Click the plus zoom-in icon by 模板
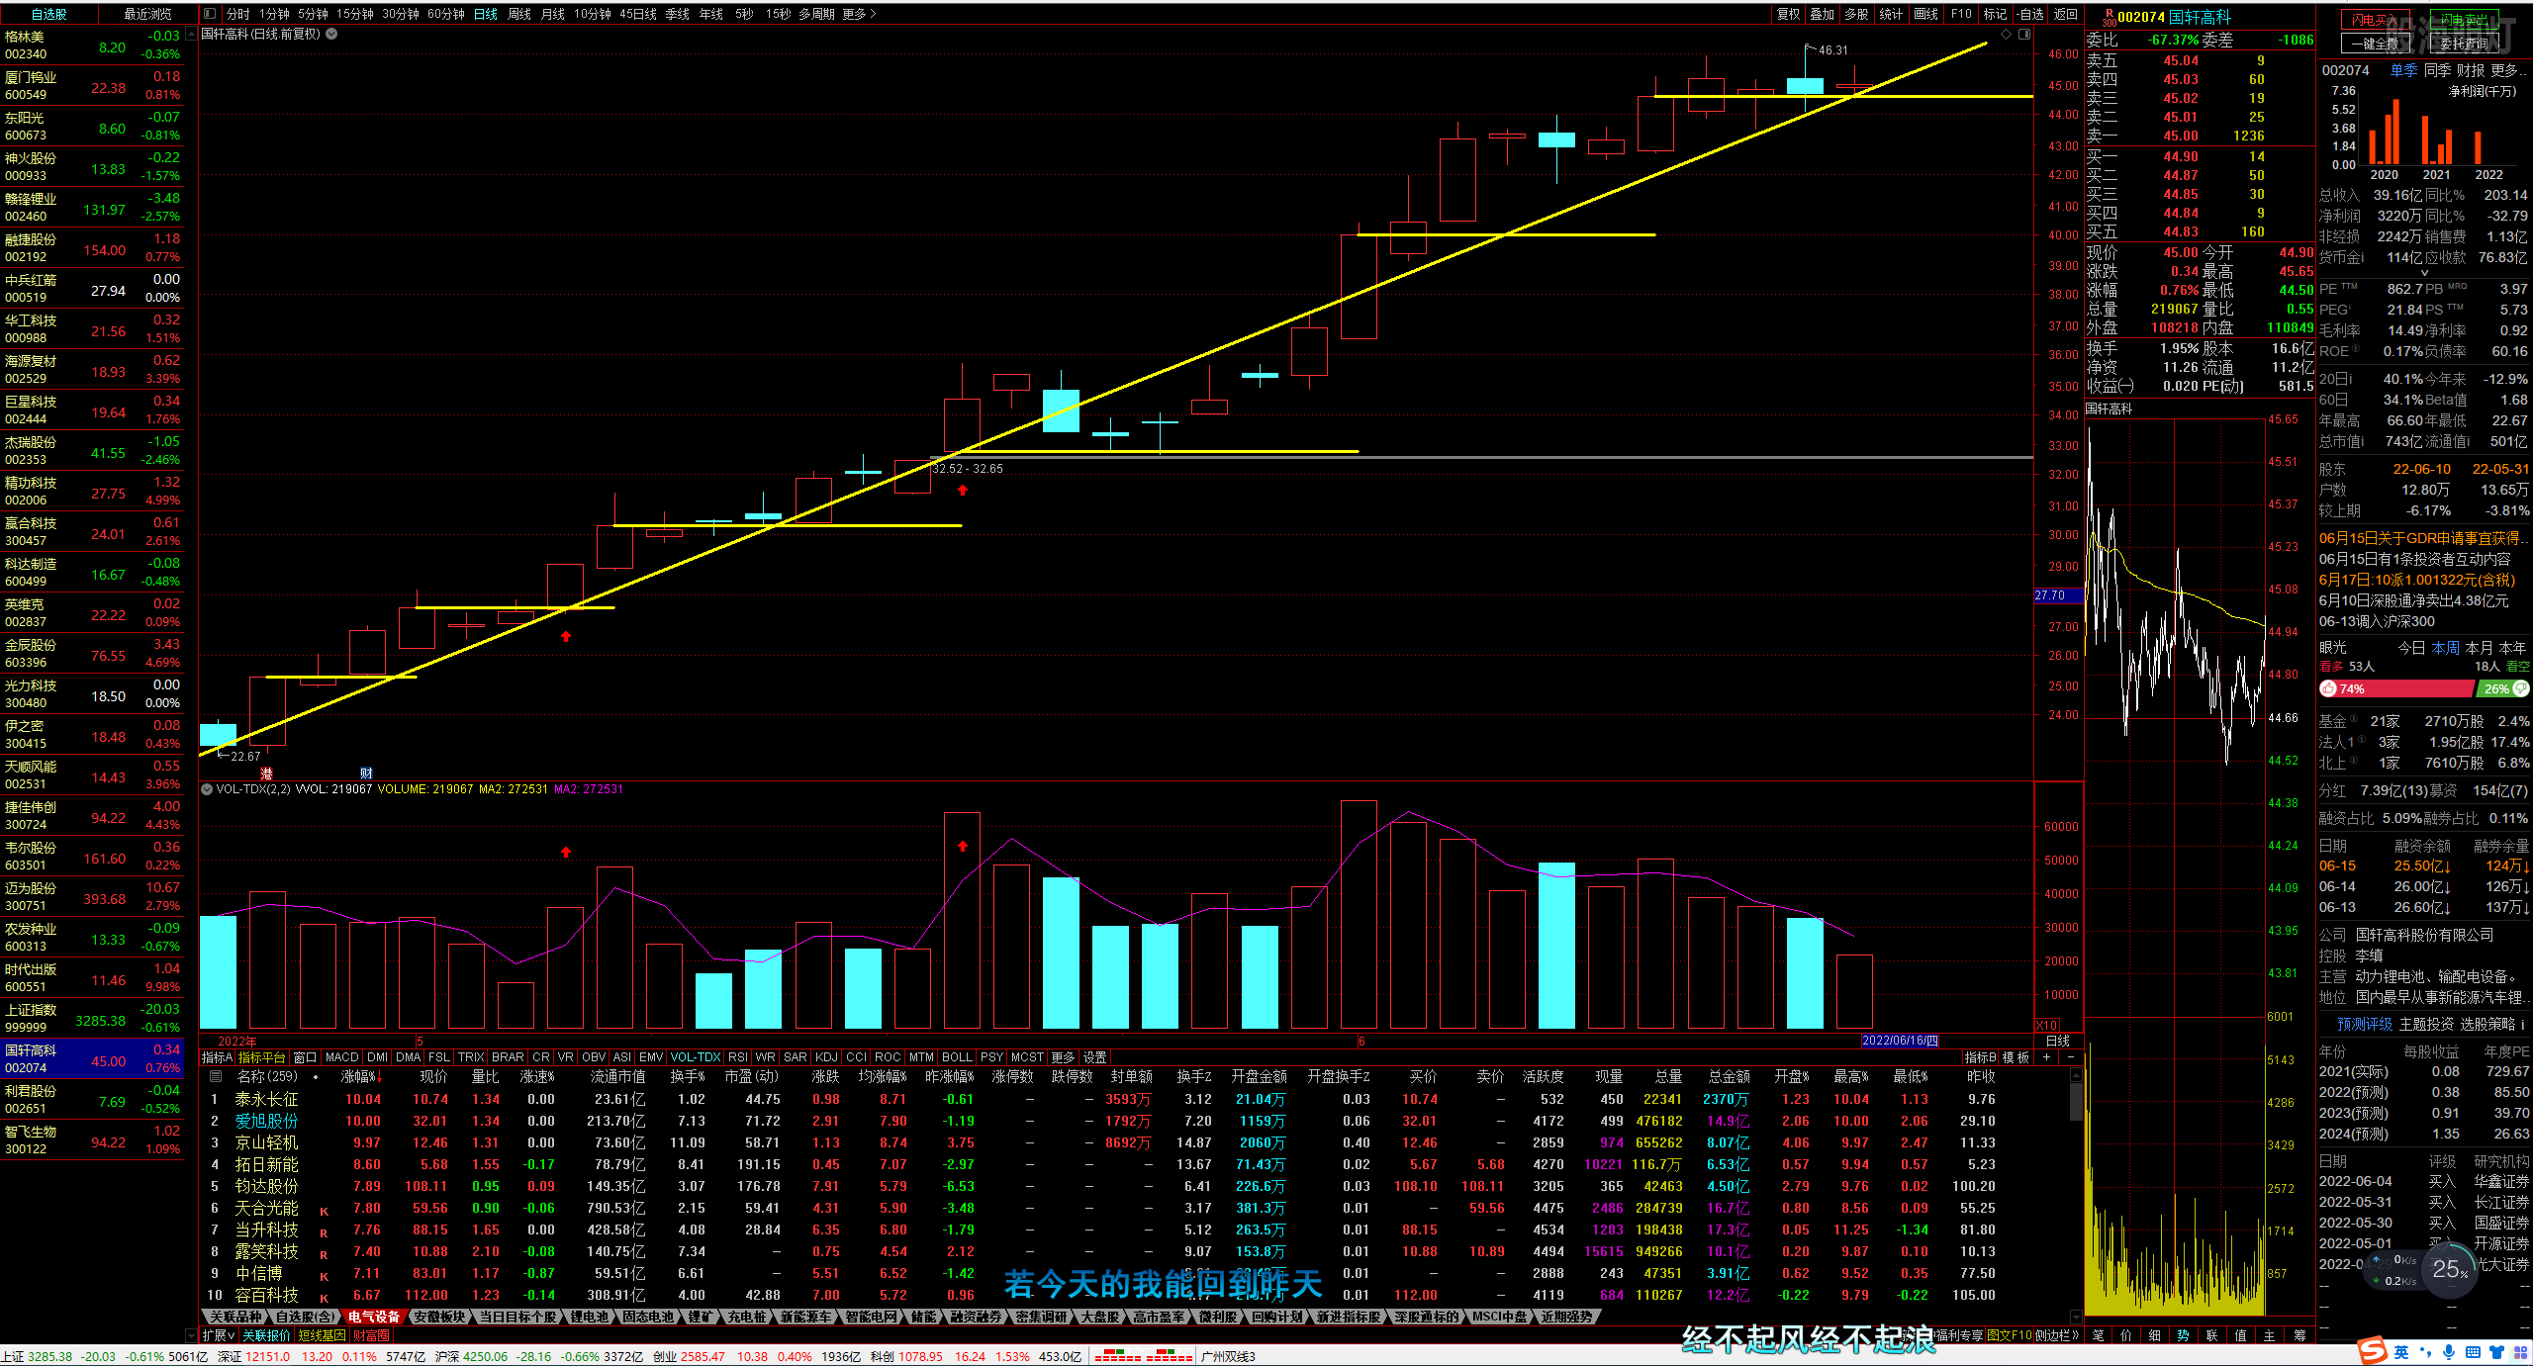2533x1366 pixels. pos(2047,1057)
